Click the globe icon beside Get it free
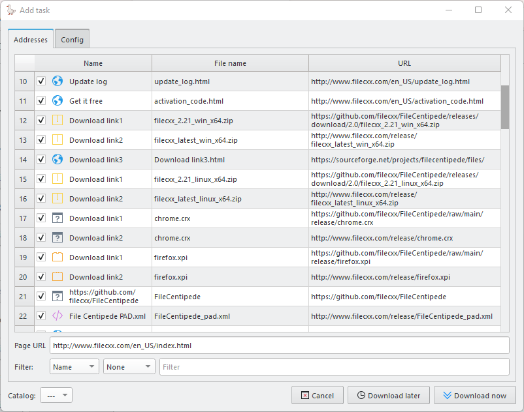 [57, 101]
